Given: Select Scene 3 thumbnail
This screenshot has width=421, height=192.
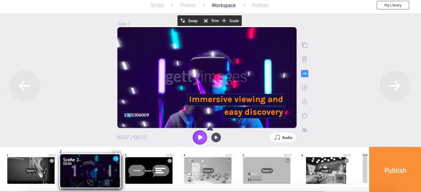Looking at the screenshot, I should [x=149, y=171].
